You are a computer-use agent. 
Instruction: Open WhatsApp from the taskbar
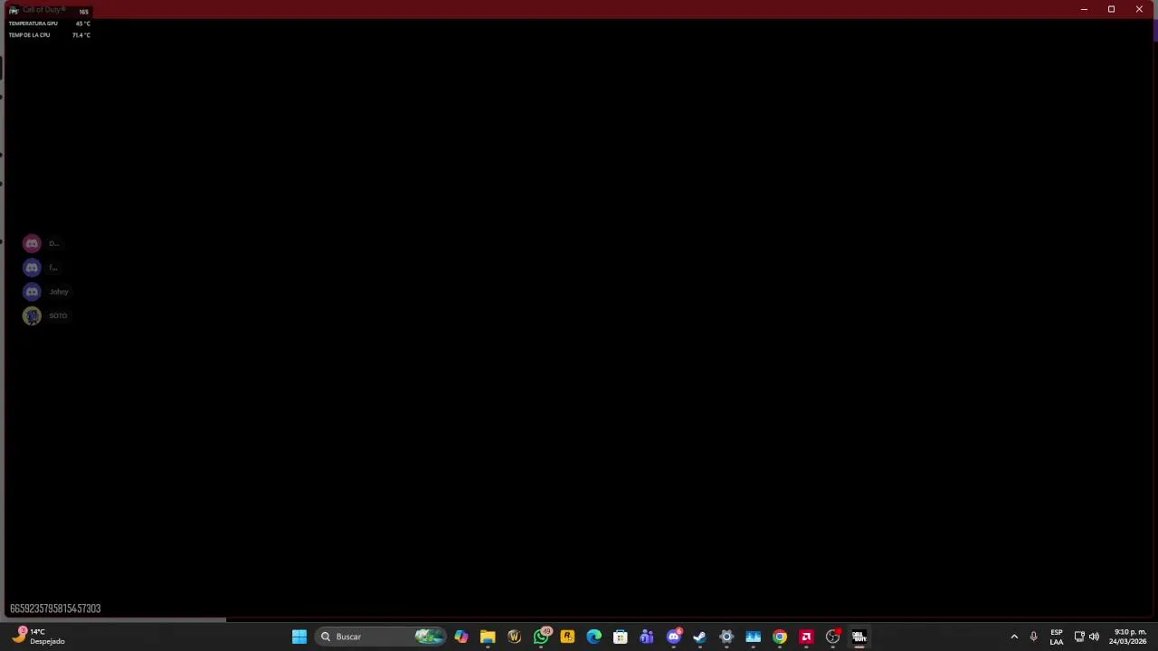(x=541, y=637)
